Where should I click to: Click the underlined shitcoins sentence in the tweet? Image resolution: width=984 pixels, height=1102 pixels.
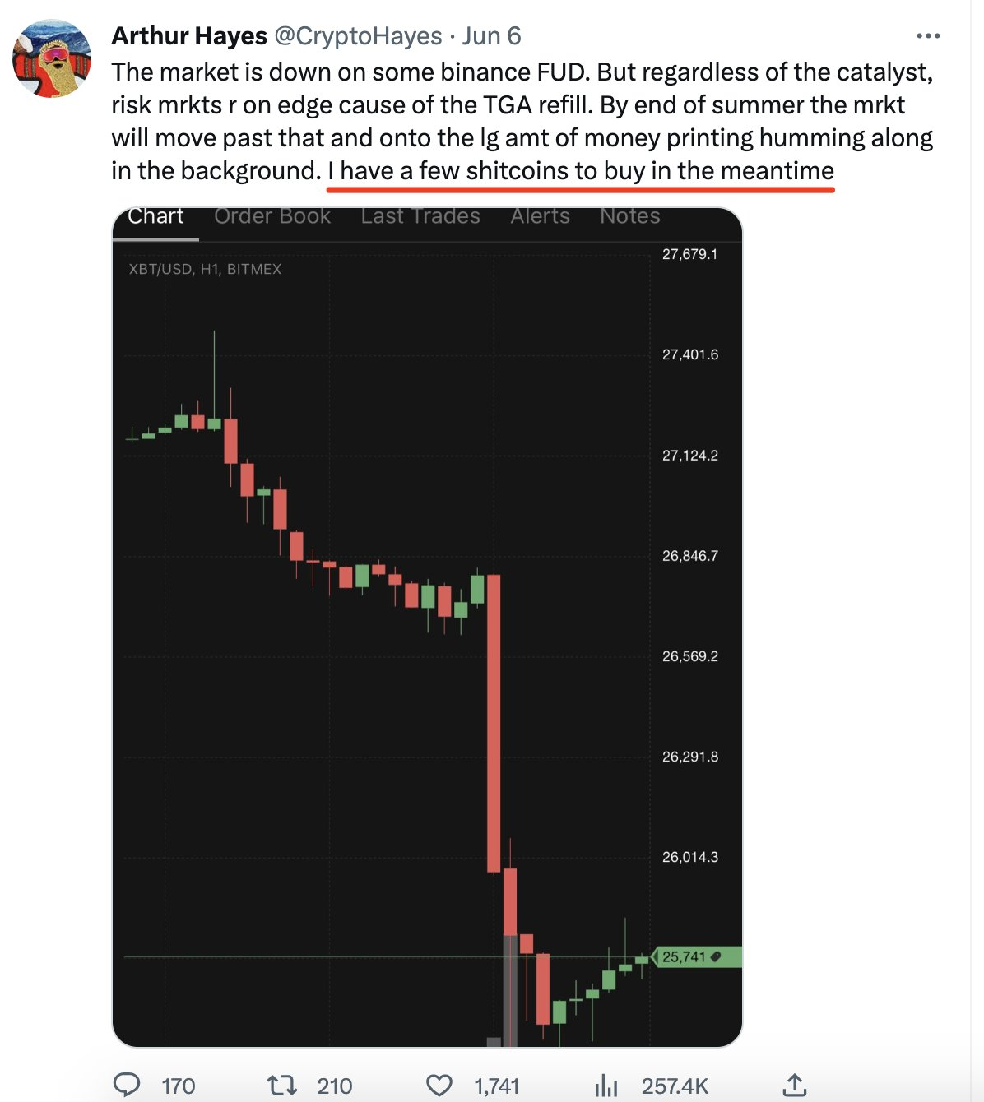581,171
